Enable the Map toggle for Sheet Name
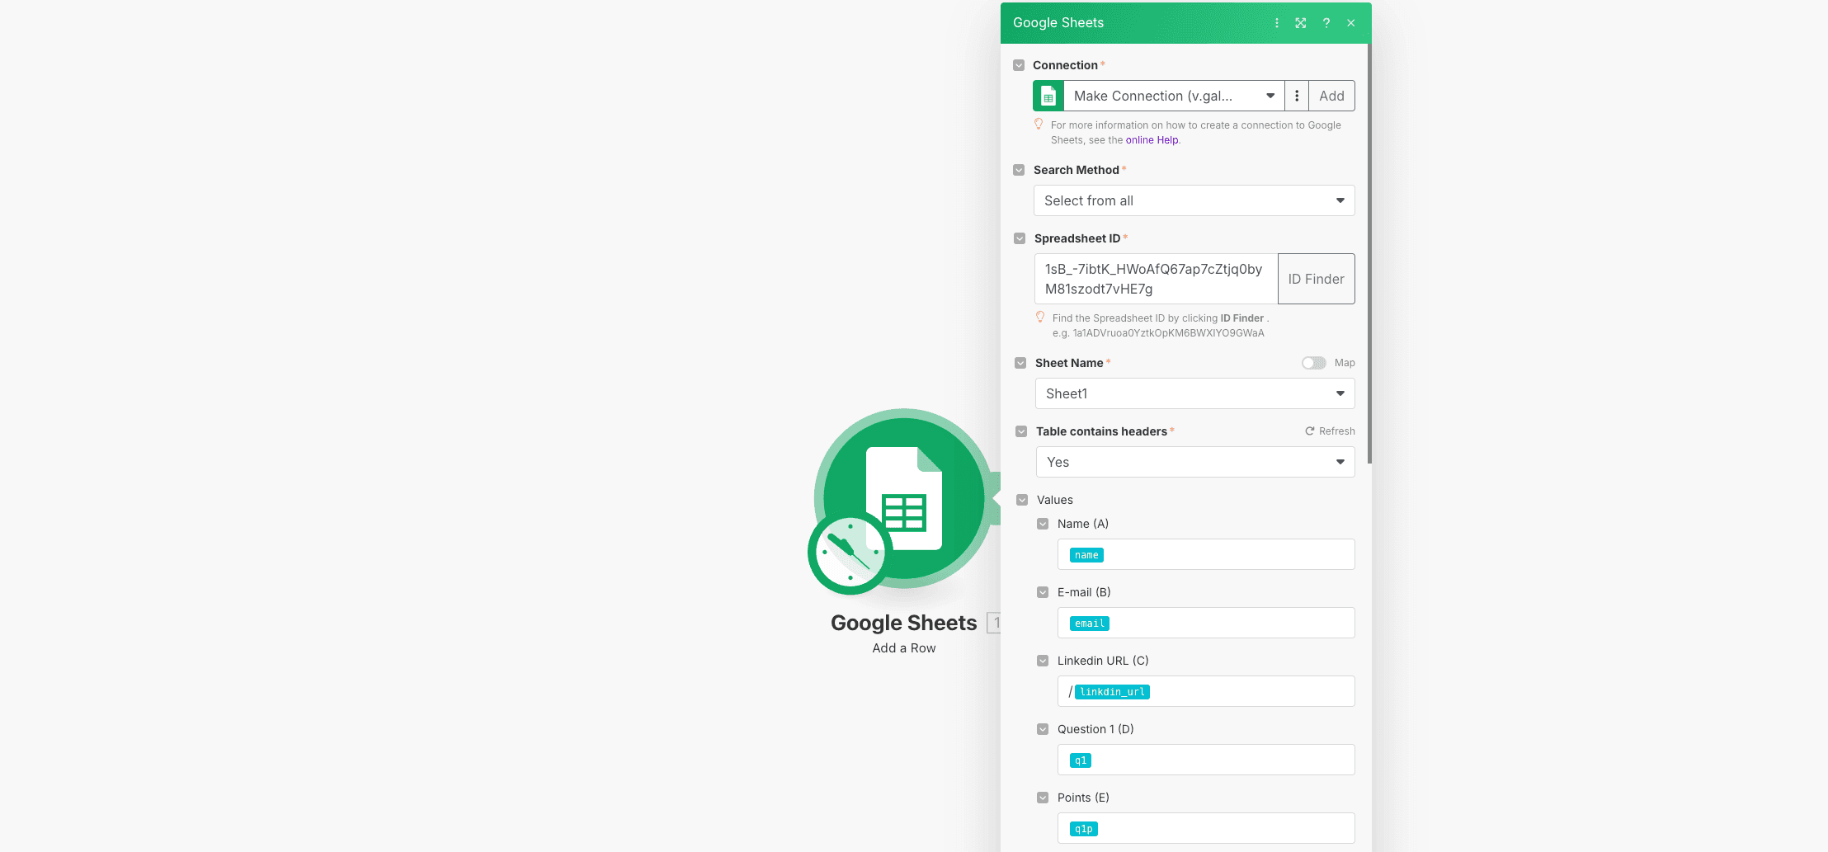 pos(1313,363)
